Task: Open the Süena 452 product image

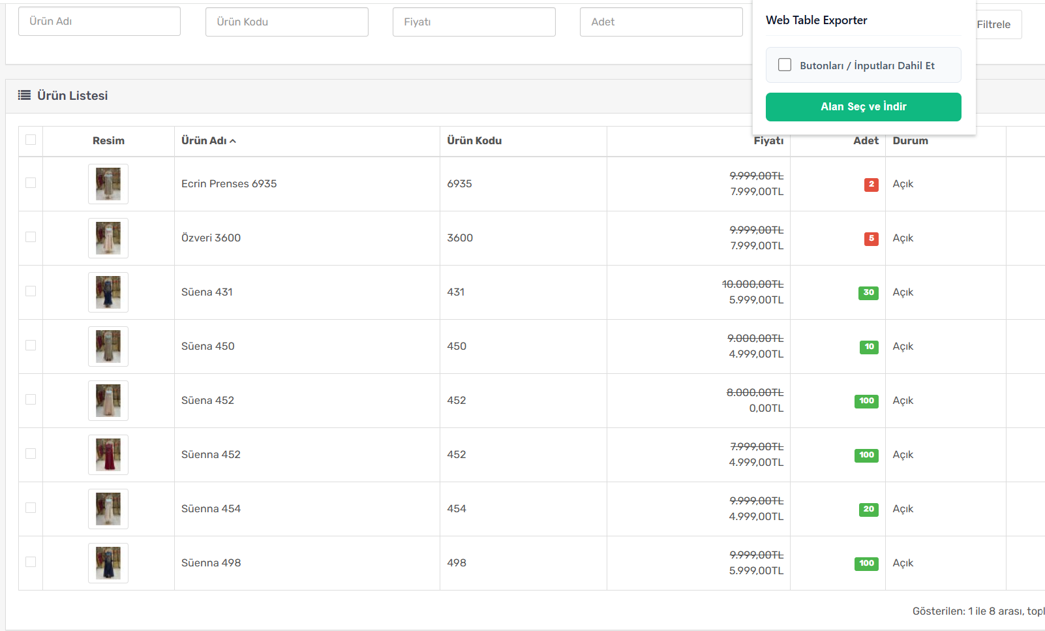Action: (x=108, y=401)
